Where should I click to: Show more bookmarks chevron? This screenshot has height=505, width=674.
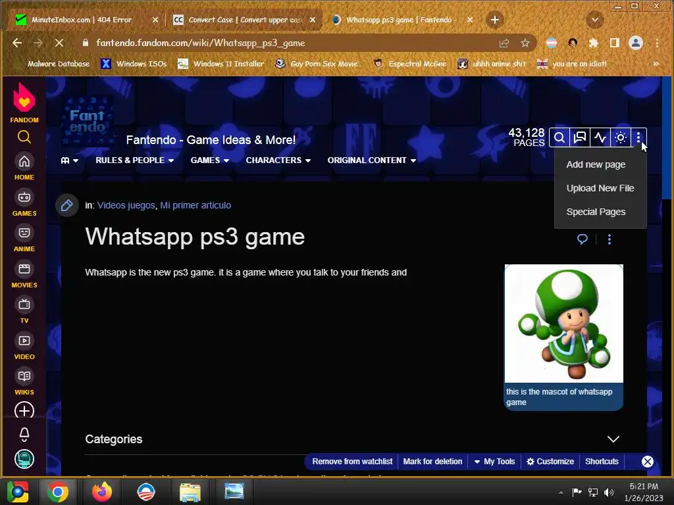[x=656, y=64]
